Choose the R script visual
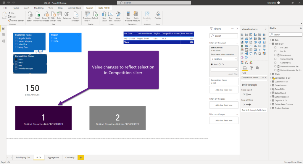Screen dimensions: 303x164 point(260,50)
